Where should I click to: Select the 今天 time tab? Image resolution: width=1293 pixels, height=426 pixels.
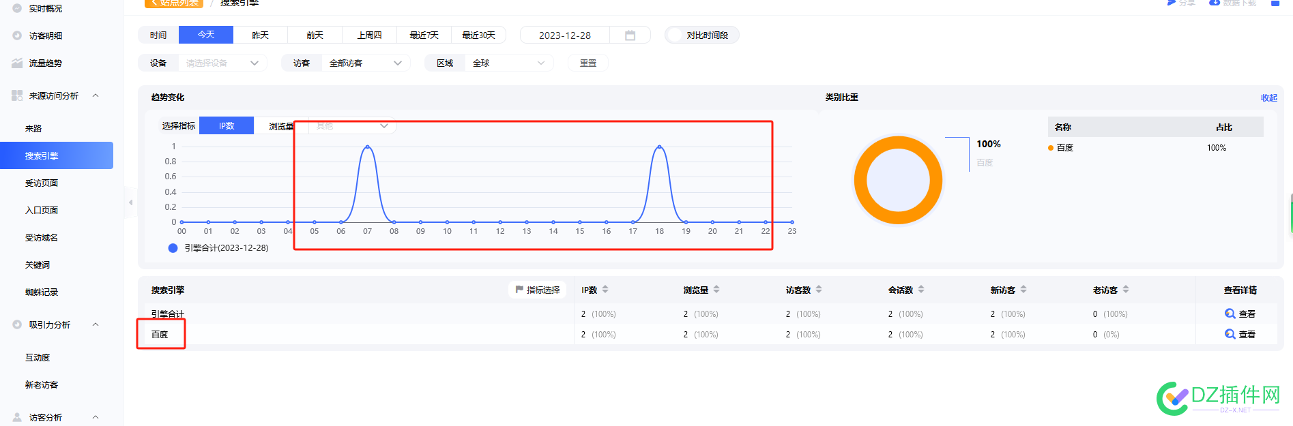coord(206,35)
